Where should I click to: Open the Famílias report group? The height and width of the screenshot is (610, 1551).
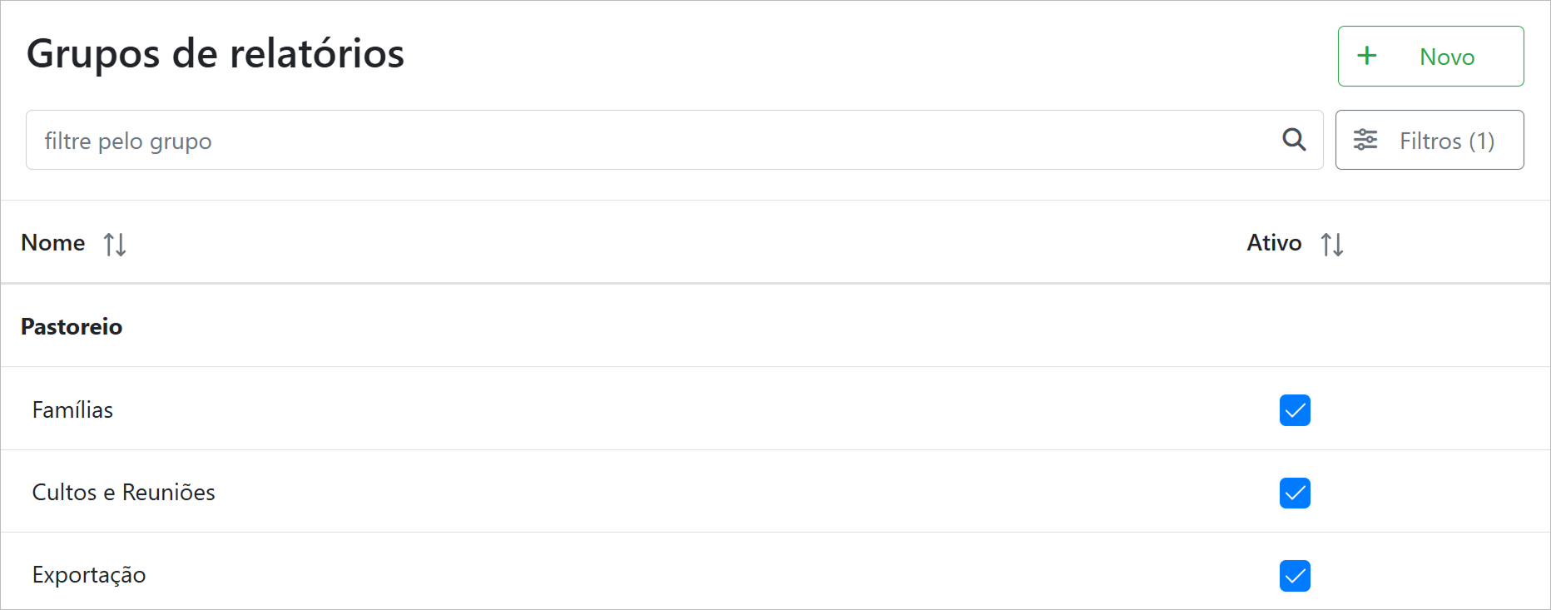click(x=73, y=410)
